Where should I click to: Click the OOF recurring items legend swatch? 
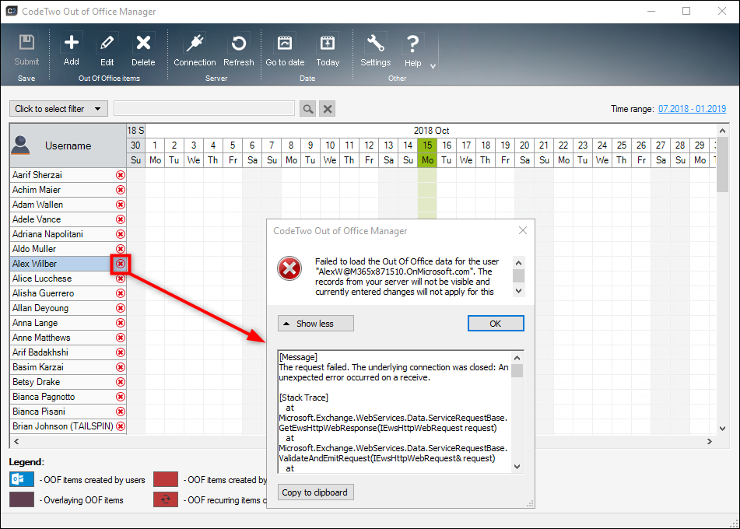[166, 499]
